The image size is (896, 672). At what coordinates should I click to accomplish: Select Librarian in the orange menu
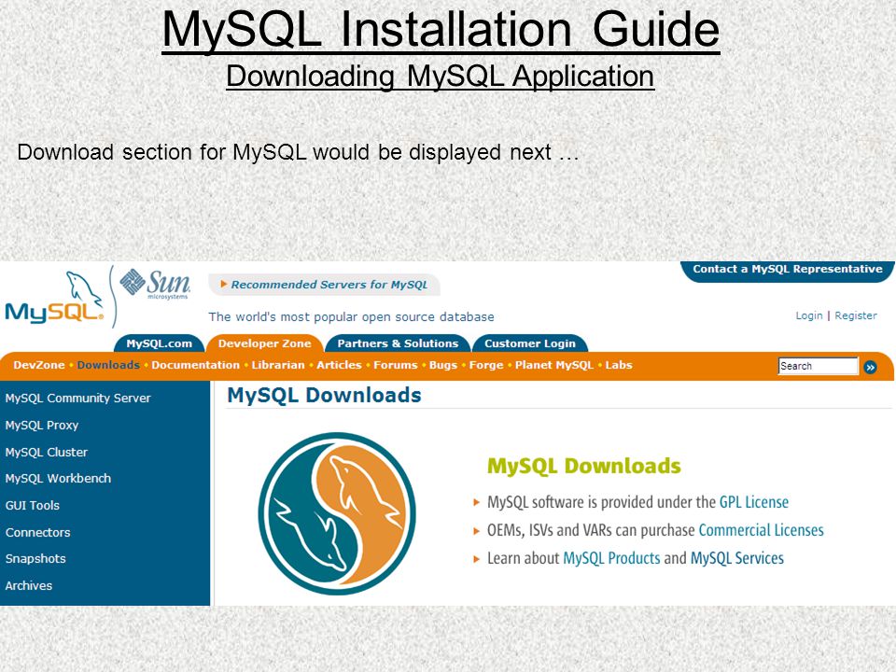[x=278, y=365]
